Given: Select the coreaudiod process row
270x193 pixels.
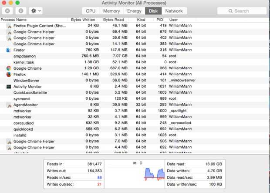Looking at the screenshot, I should tap(134, 123).
